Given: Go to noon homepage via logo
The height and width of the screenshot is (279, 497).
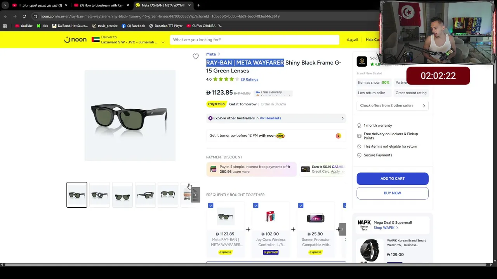Looking at the screenshot, I should click(75, 40).
